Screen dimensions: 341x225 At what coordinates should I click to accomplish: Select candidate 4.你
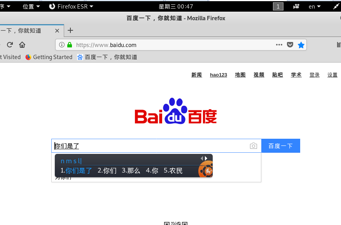(152, 171)
